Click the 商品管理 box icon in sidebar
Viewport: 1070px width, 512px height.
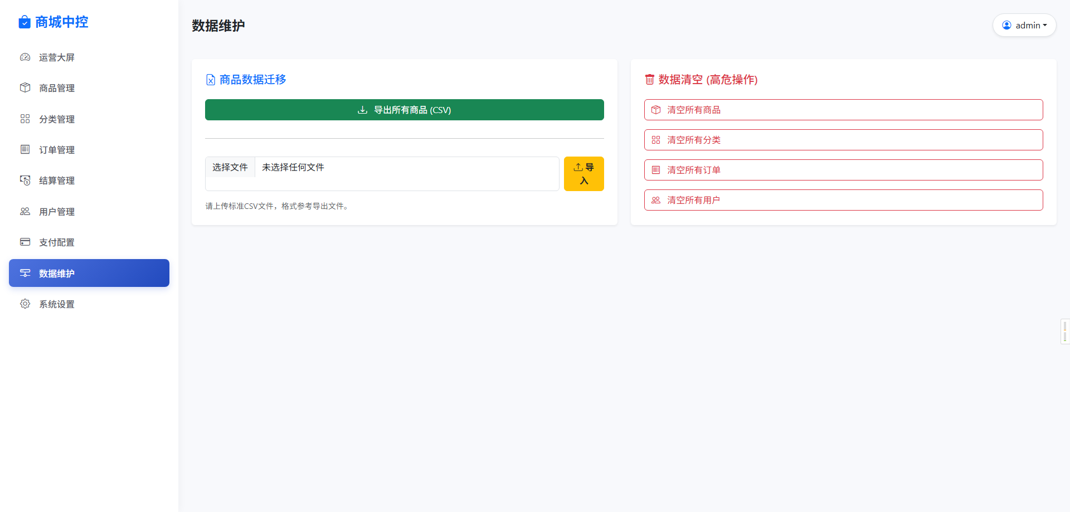[x=25, y=87]
